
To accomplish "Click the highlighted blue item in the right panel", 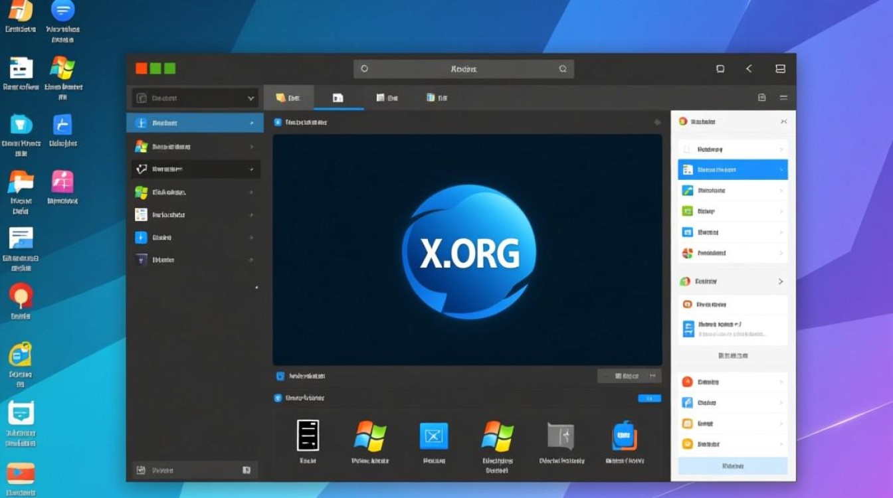I will pyautogui.click(x=732, y=170).
